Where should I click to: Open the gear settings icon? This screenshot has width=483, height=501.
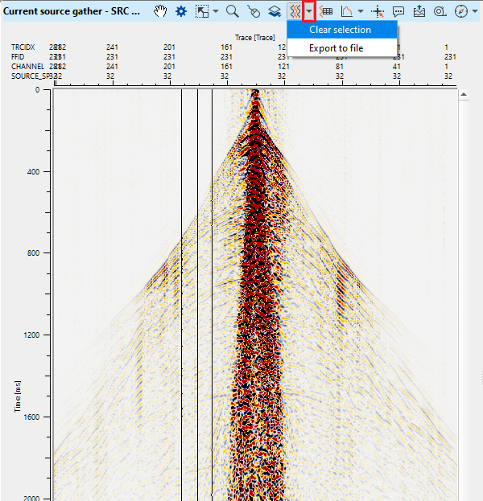[x=181, y=11]
